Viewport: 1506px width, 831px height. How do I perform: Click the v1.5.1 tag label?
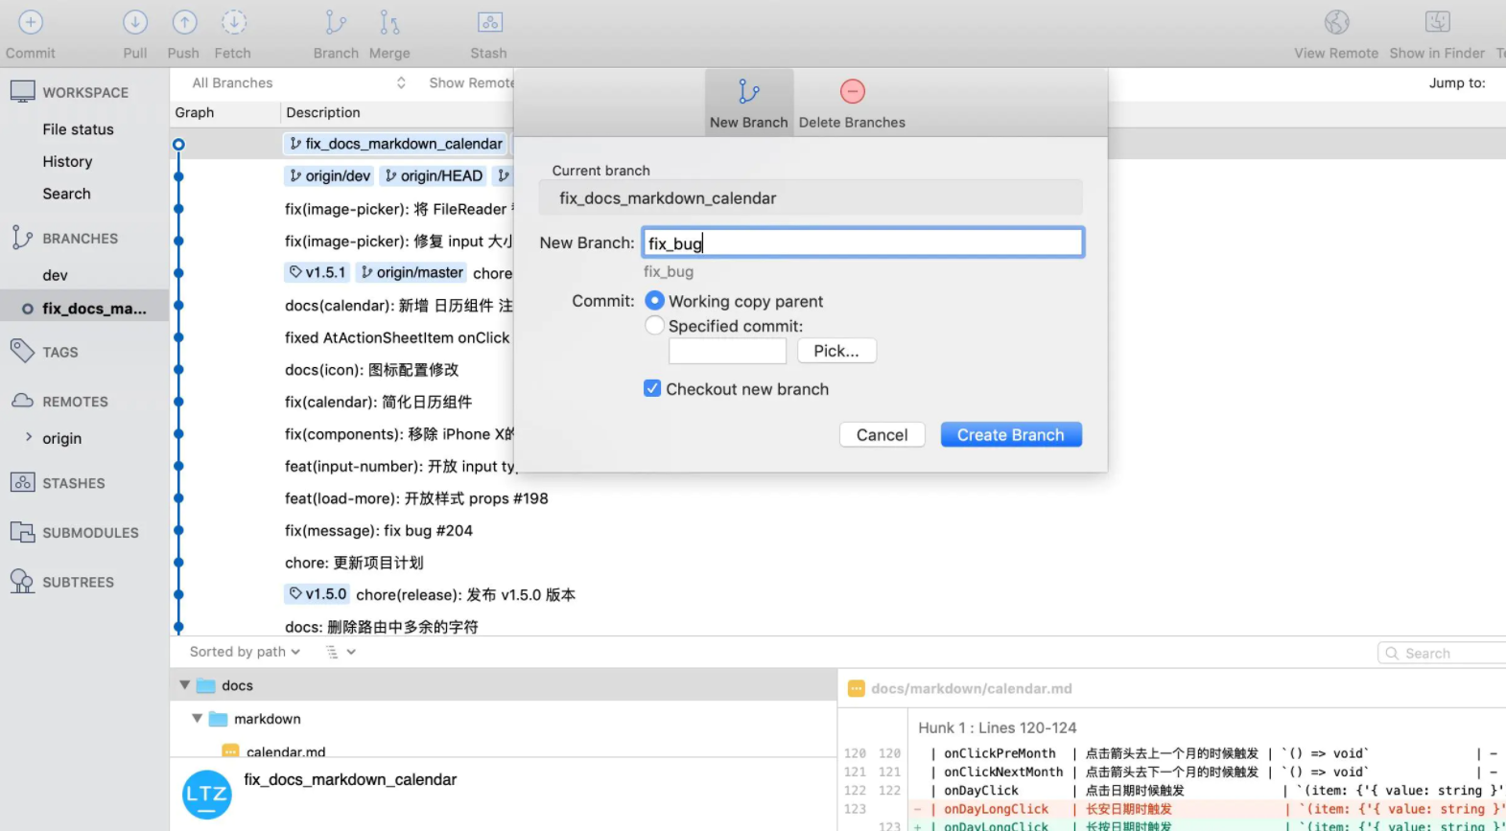pos(318,273)
